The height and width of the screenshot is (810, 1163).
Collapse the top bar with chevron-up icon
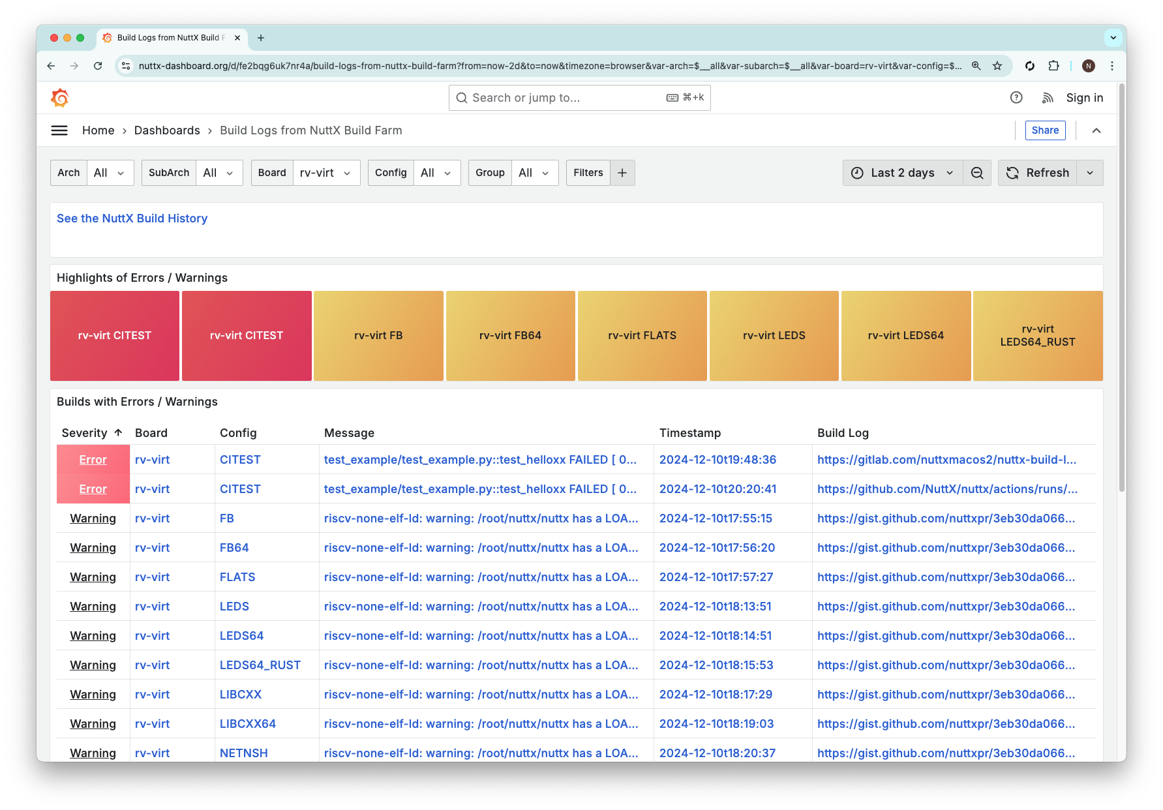click(x=1096, y=130)
